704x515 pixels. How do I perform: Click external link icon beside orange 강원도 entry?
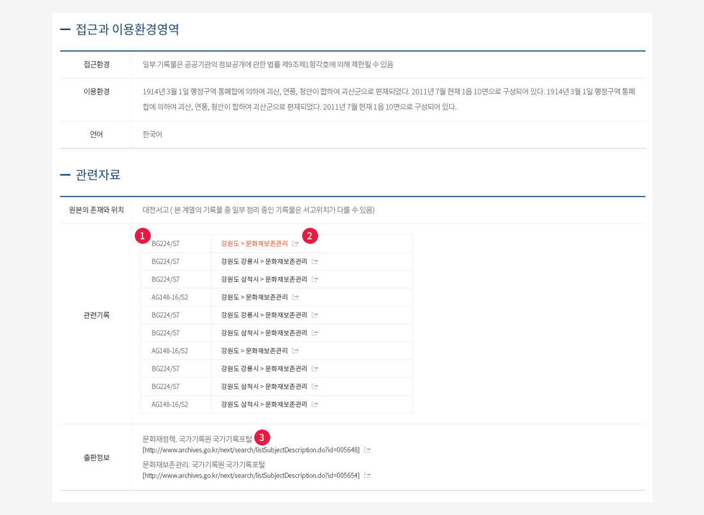click(295, 243)
